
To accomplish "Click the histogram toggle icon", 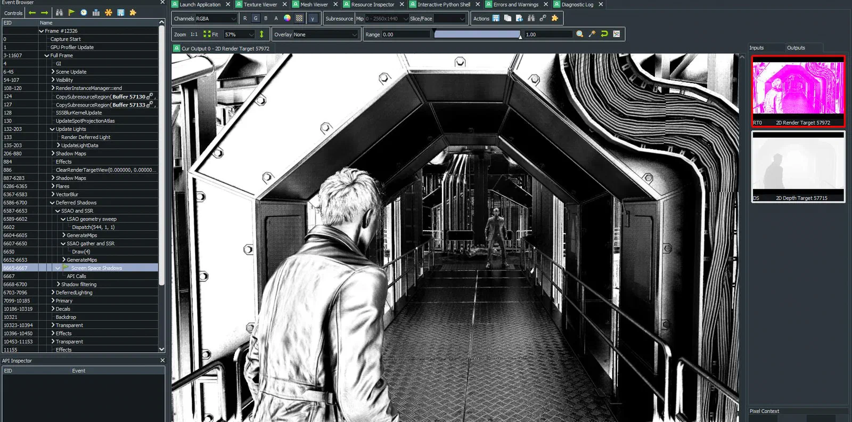I will point(616,34).
